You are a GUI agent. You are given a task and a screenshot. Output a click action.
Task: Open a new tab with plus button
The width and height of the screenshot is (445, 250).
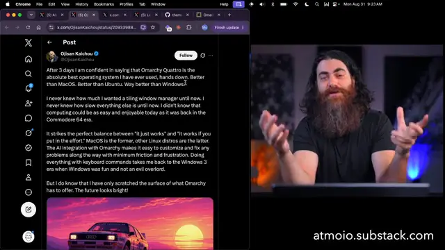pos(229,15)
